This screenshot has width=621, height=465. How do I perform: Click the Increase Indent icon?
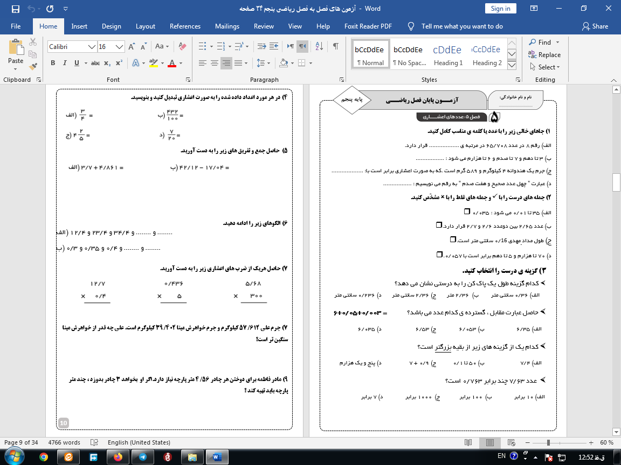[273, 46]
